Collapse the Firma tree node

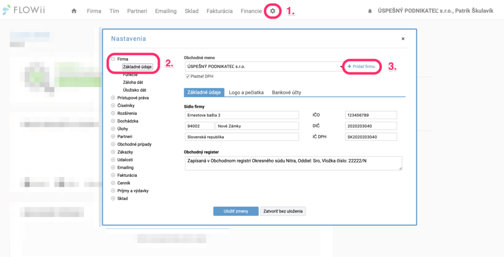[113, 59]
